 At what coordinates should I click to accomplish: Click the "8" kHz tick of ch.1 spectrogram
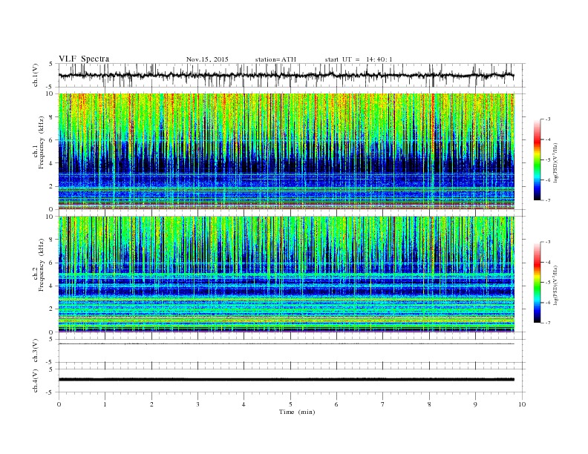51,117
